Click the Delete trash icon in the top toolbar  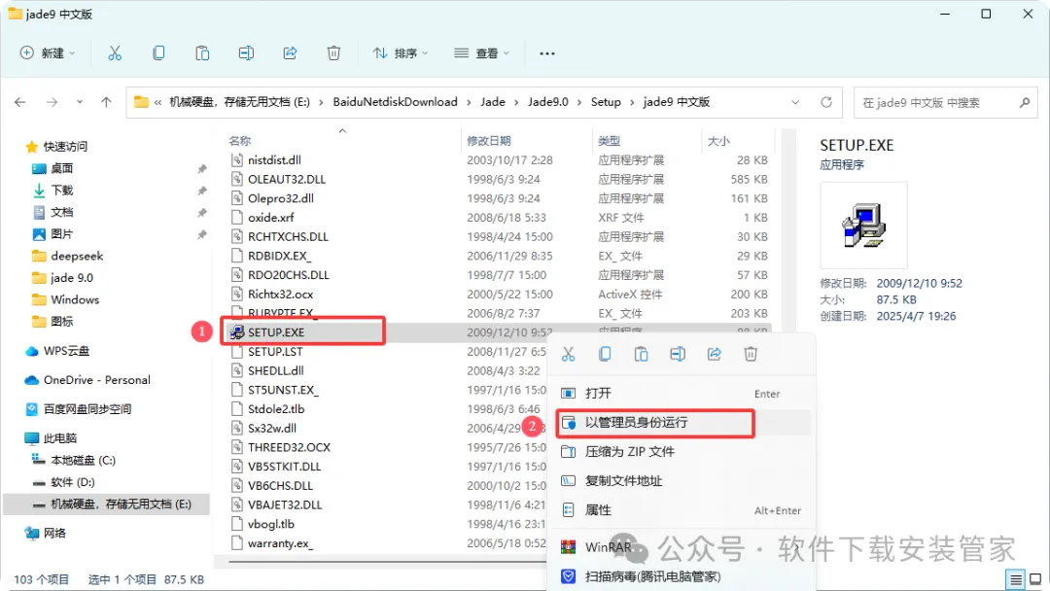[333, 52]
